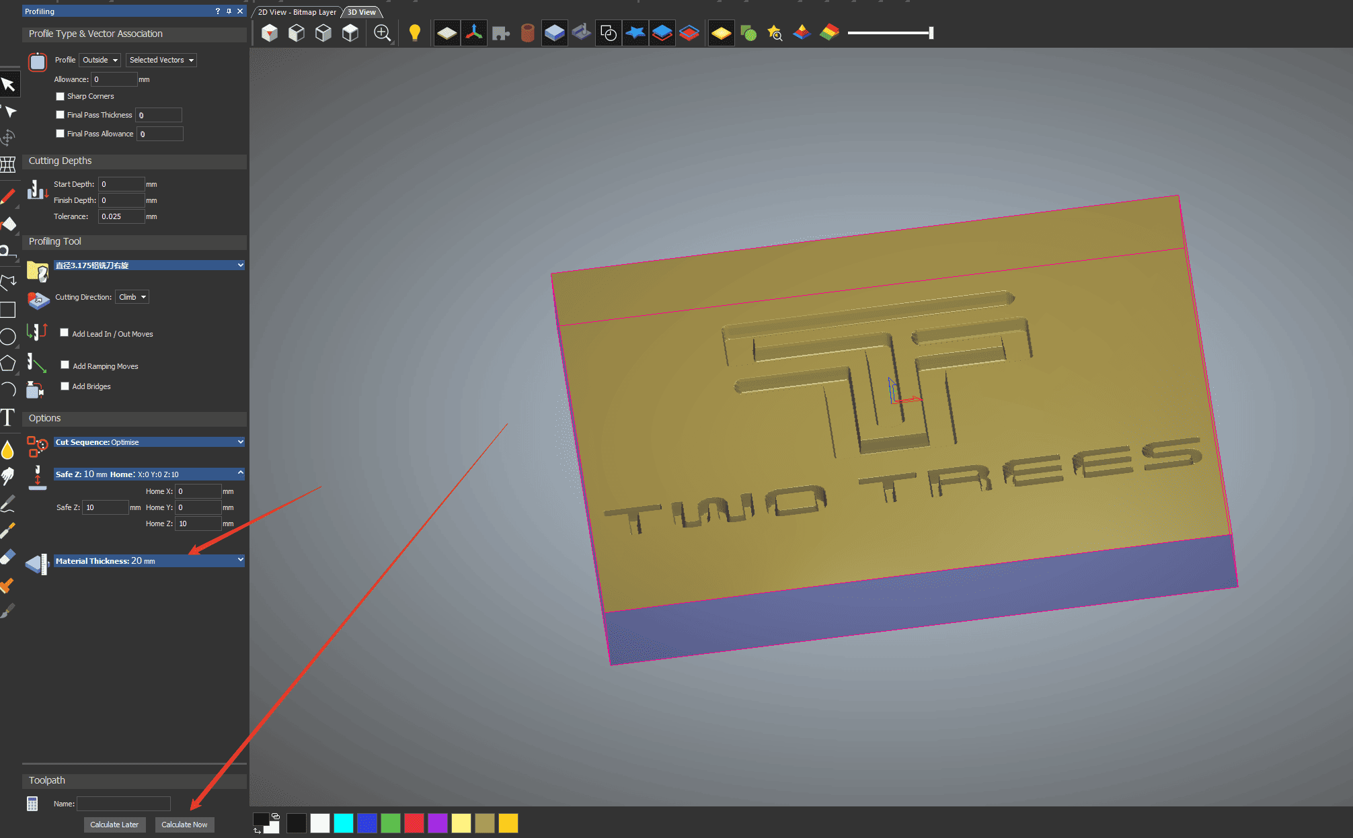Close the Profiling panel

[x=240, y=11]
